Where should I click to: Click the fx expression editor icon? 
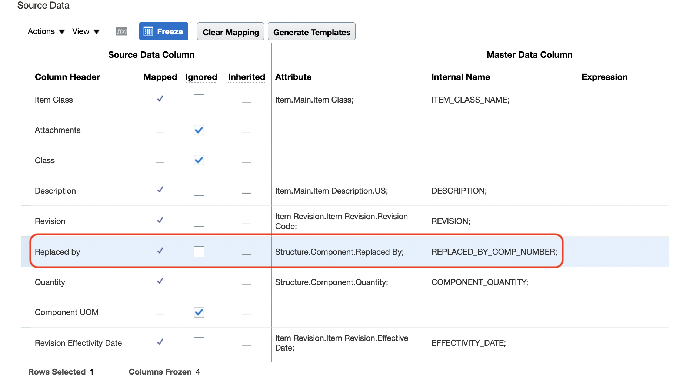click(x=121, y=31)
